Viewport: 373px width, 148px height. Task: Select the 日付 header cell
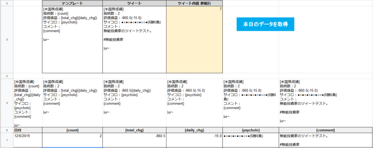(x=28, y=130)
